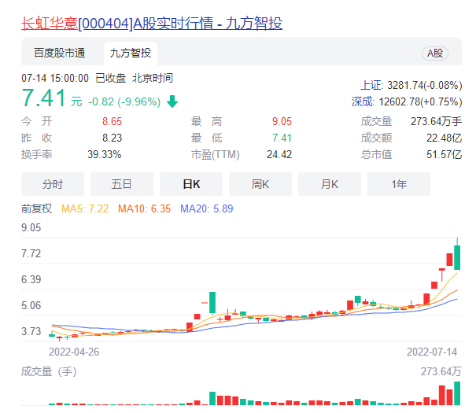Open the 上证 index quote 3281.74(-0.08%)
The width and height of the screenshot is (476, 413).
point(411,85)
